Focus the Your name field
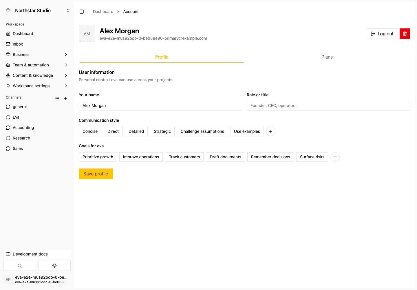Image resolution: width=417 pixels, height=290 pixels. (160, 105)
